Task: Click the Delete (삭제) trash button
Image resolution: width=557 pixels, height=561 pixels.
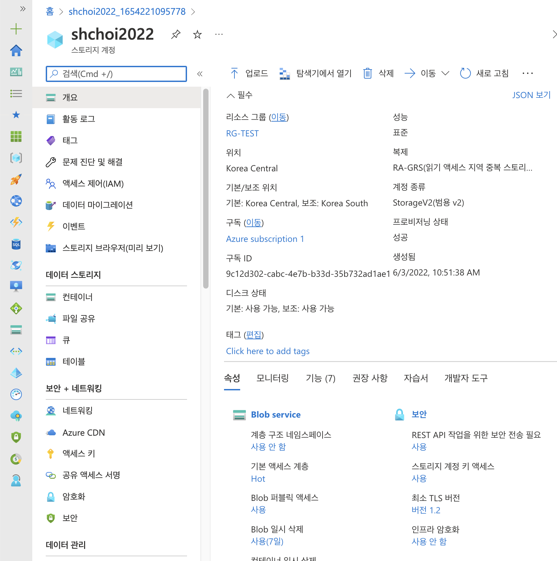Action: [378, 73]
